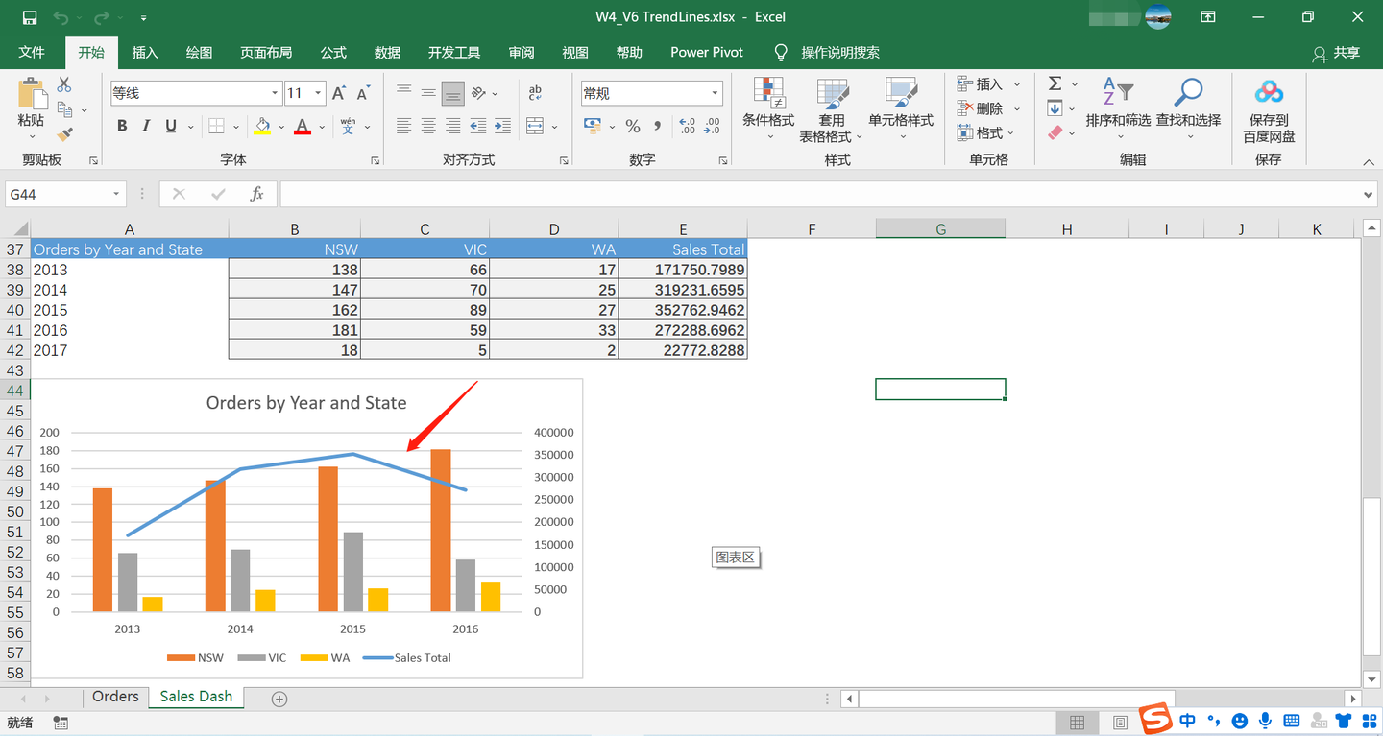Click the Cut scissors icon
The image size is (1383, 736).
point(64,85)
